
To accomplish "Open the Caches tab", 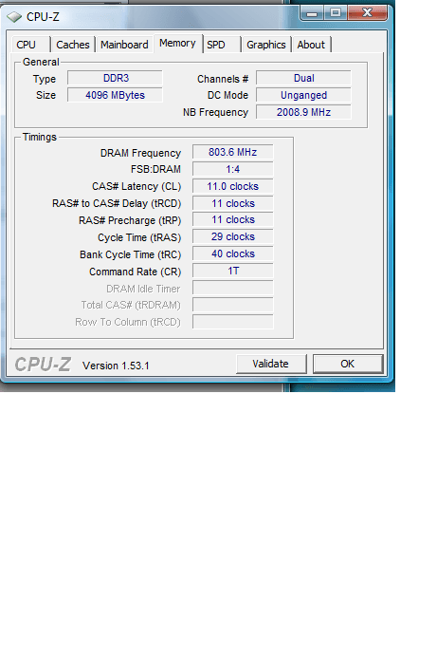I will pos(73,45).
